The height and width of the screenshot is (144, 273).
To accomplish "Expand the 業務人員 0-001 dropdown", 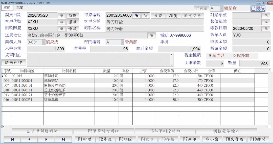I will tap(43, 42).
